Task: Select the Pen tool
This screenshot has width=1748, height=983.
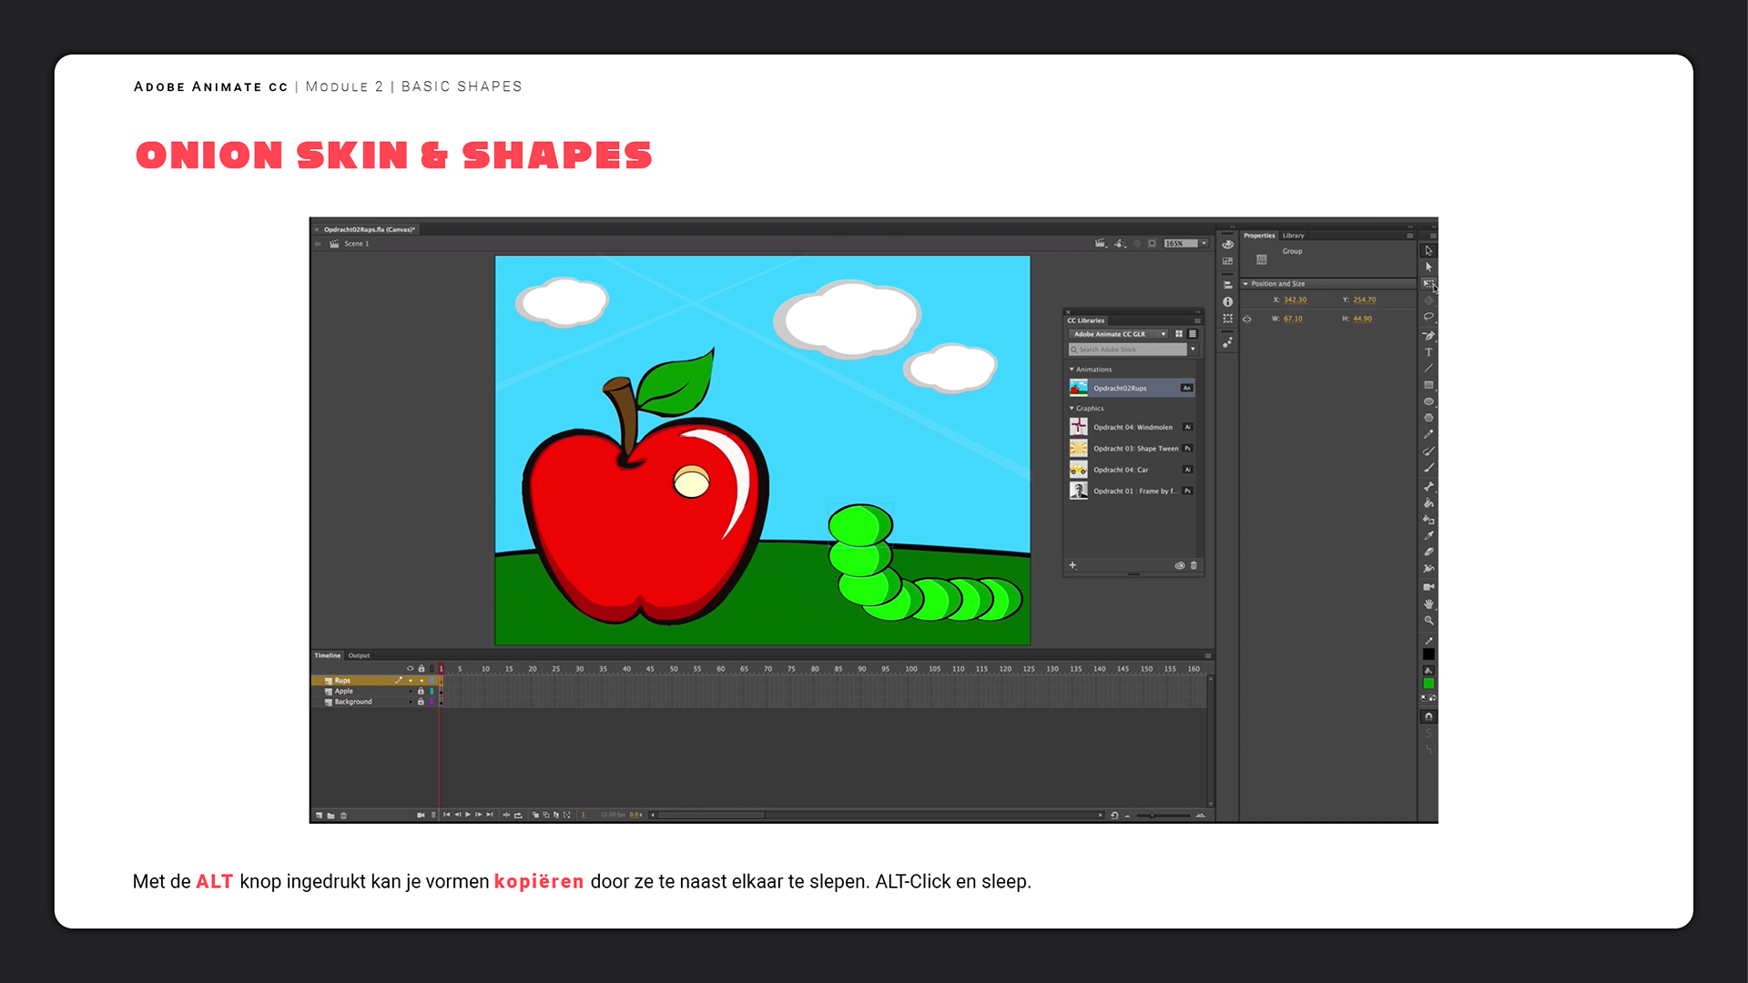Action: [1428, 335]
